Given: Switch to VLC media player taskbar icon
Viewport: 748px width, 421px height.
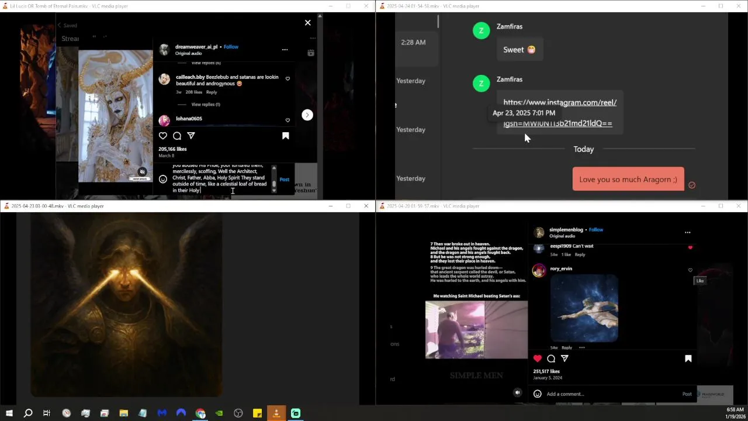Looking at the screenshot, I should click(x=276, y=413).
